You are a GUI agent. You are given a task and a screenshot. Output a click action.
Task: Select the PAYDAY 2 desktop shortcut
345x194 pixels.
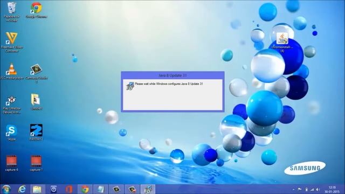(36, 132)
